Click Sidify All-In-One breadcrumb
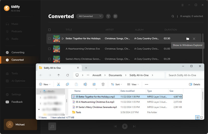The image size is (208, 134). coord(139,75)
